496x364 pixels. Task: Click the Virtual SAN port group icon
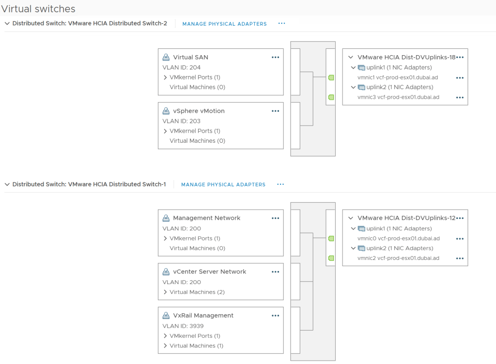pyautogui.click(x=166, y=57)
